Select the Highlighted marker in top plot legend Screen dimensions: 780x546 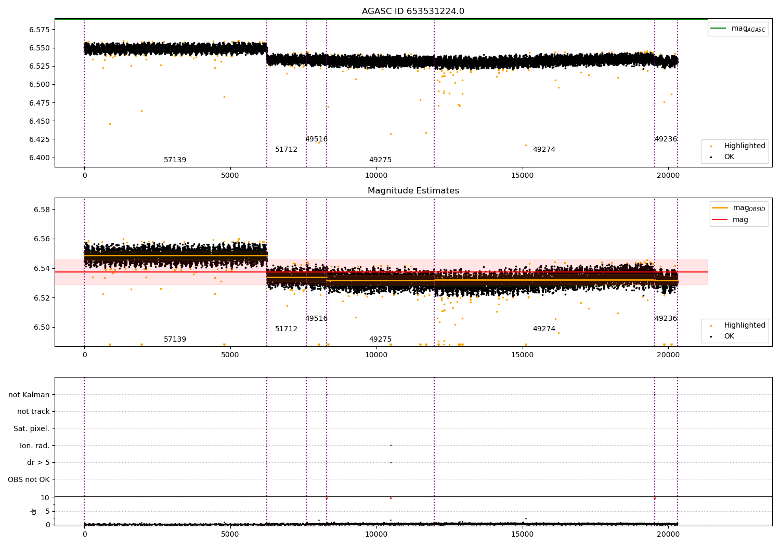point(711,146)
